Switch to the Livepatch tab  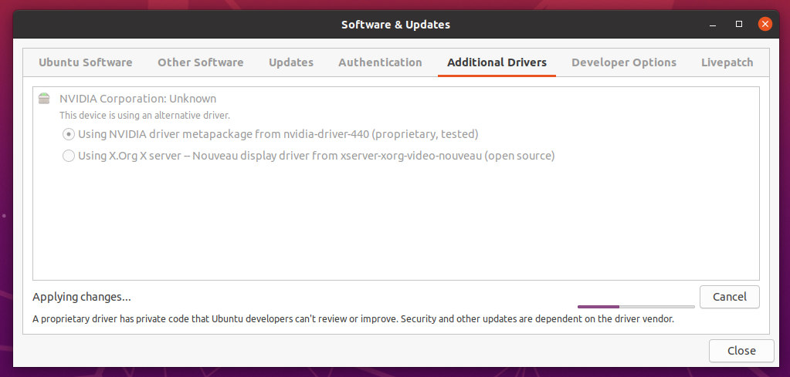click(727, 62)
